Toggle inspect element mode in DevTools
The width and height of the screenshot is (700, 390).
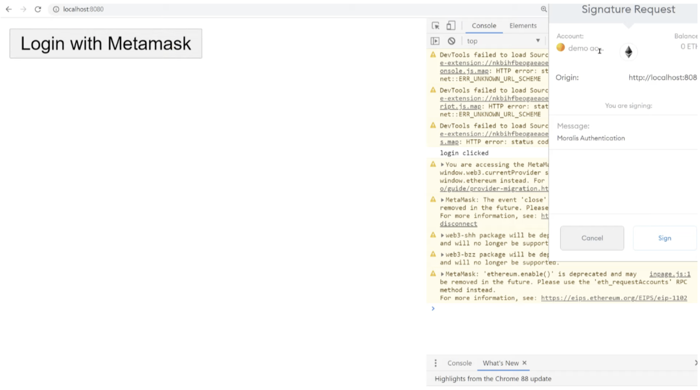tap(435, 25)
